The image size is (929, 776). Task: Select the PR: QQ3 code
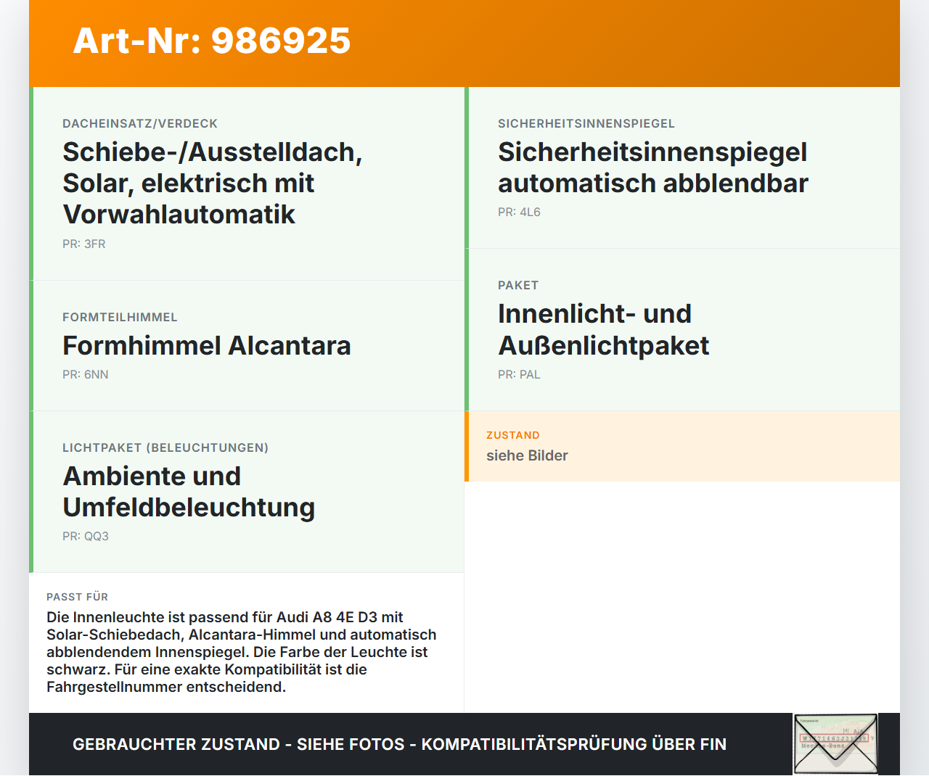click(85, 536)
